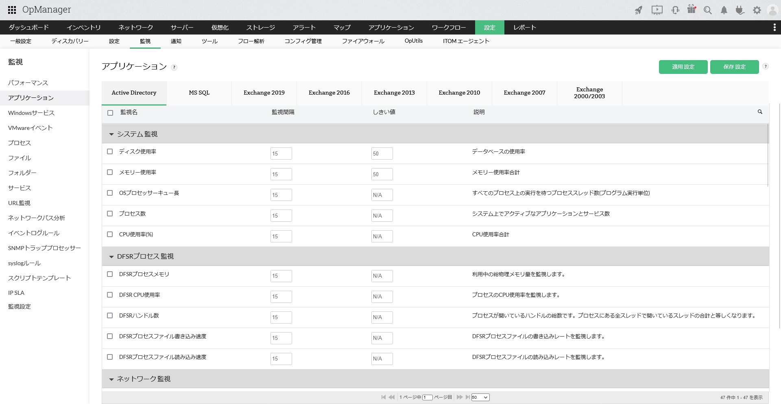Collapse the システム監視 section
The width and height of the screenshot is (781, 404).
click(111, 134)
